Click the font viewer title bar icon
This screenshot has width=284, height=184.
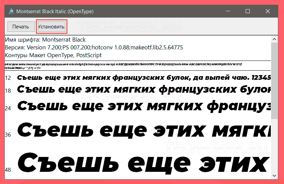pyautogui.click(x=11, y=11)
